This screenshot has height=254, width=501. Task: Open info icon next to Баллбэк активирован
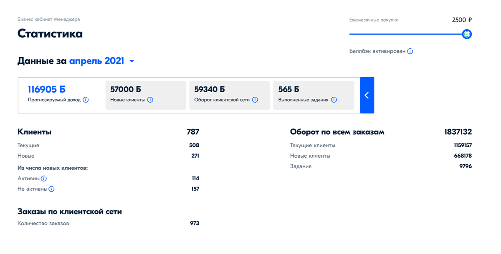(410, 51)
